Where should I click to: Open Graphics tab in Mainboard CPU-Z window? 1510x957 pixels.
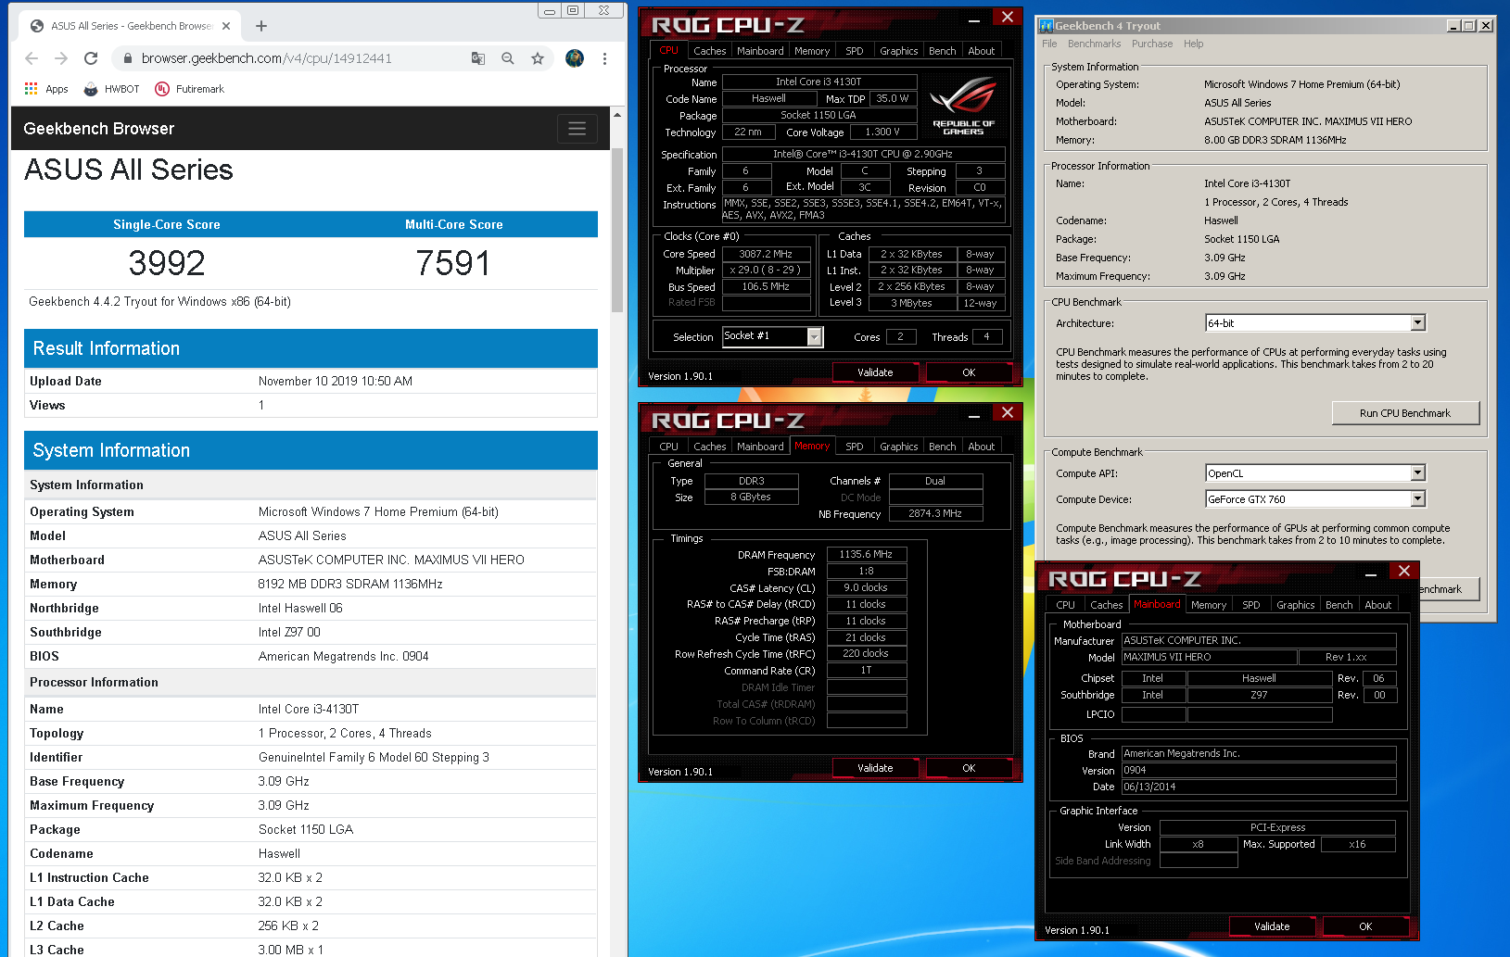click(x=1295, y=605)
